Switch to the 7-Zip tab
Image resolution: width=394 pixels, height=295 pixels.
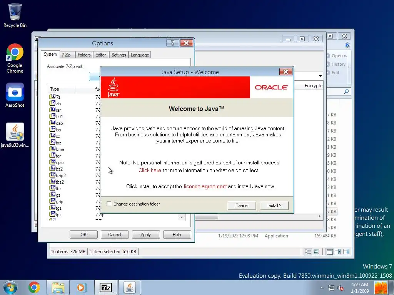point(66,55)
